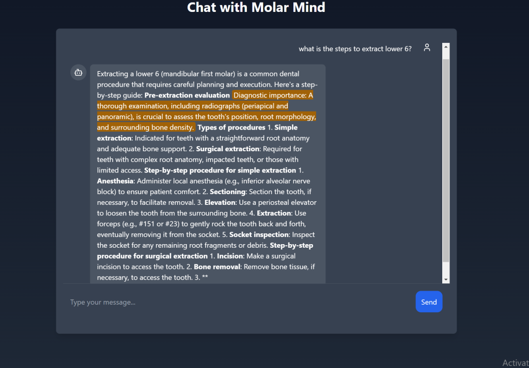Click the bold 'Anesthesia' step label
The height and width of the screenshot is (368, 529).
114,181
